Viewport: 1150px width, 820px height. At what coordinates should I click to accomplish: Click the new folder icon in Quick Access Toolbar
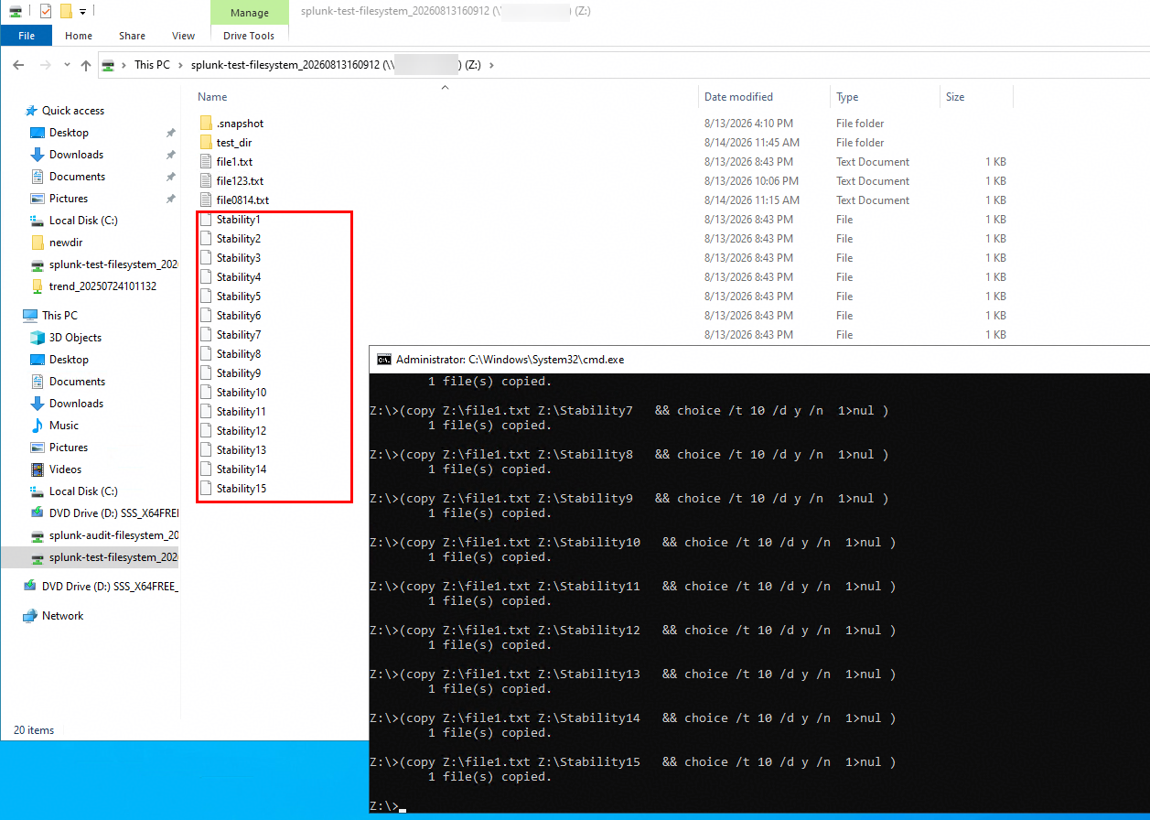[66, 11]
